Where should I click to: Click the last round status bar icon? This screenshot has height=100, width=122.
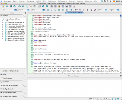[118, 99]
